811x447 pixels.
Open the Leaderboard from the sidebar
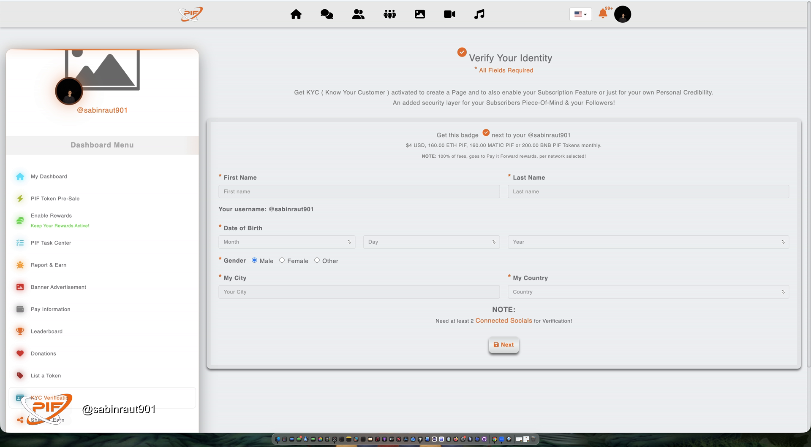pyautogui.click(x=46, y=331)
